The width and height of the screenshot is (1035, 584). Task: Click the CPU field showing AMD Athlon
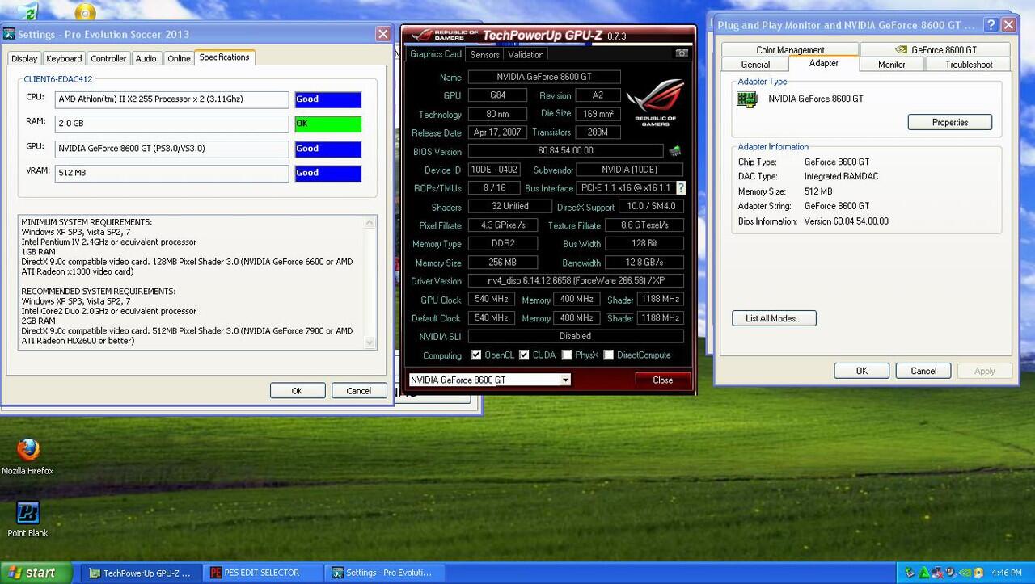click(x=171, y=99)
